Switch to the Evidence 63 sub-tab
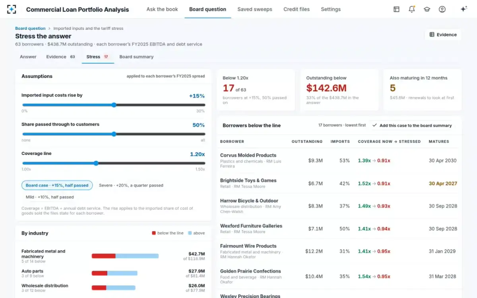This screenshot has height=298, width=477. click(61, 57)
